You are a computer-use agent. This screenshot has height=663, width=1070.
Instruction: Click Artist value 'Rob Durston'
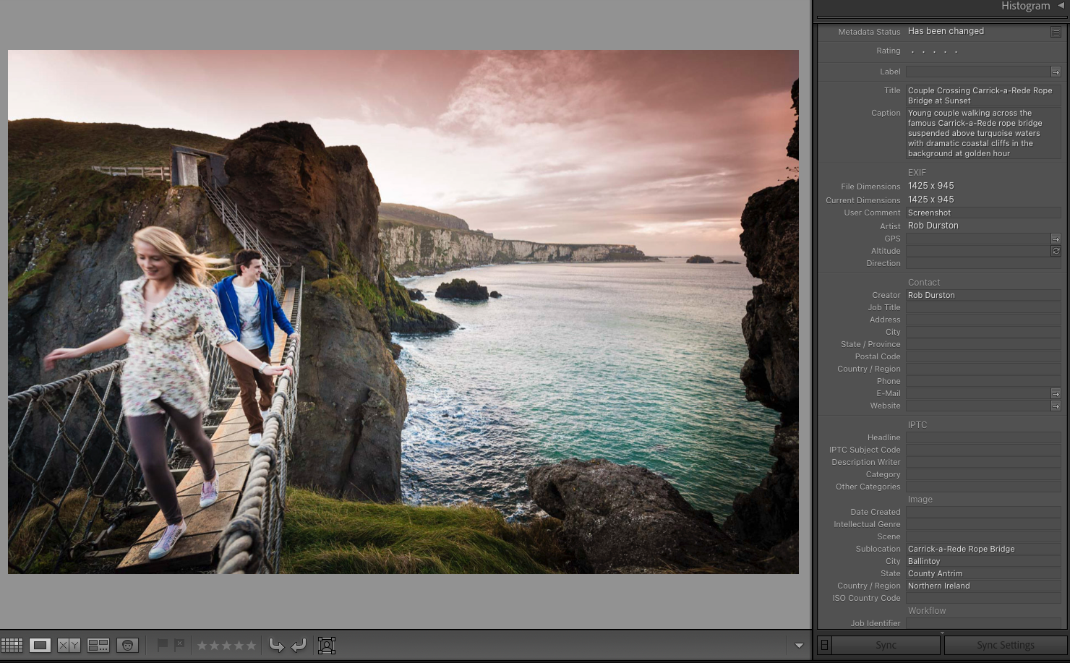[x=933, y=226]
